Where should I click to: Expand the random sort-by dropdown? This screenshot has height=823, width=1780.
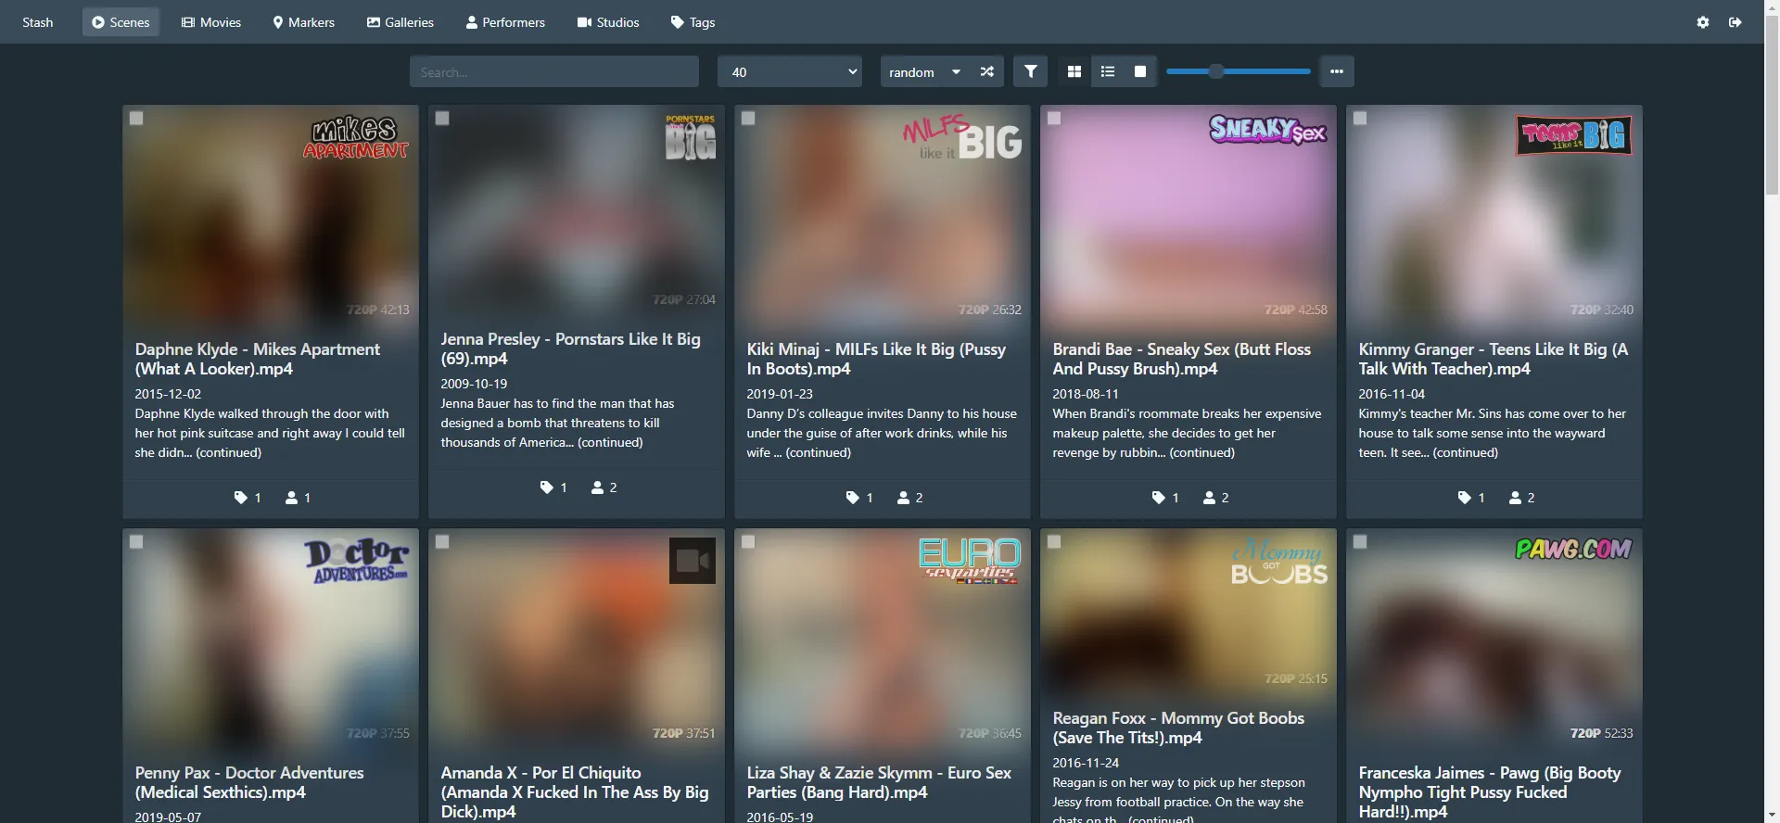[923, 71]
